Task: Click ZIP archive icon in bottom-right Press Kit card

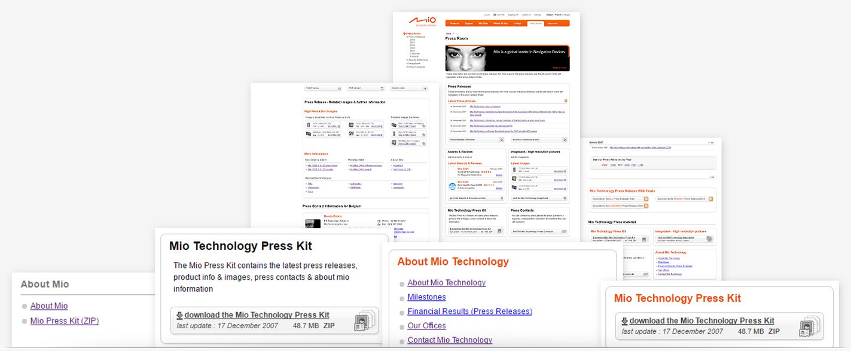Action: tap(809, 326)
